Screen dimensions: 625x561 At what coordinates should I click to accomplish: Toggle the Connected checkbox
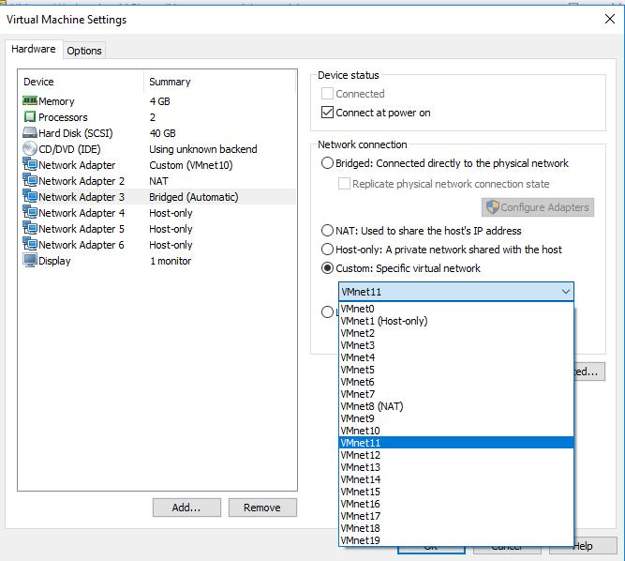click(x=327, y=94)
